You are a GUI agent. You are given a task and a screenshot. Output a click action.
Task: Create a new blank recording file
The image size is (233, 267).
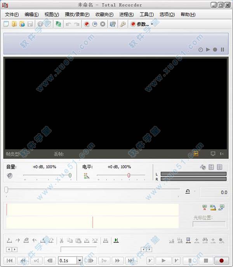pyautogui.click(x=6, y=24)
